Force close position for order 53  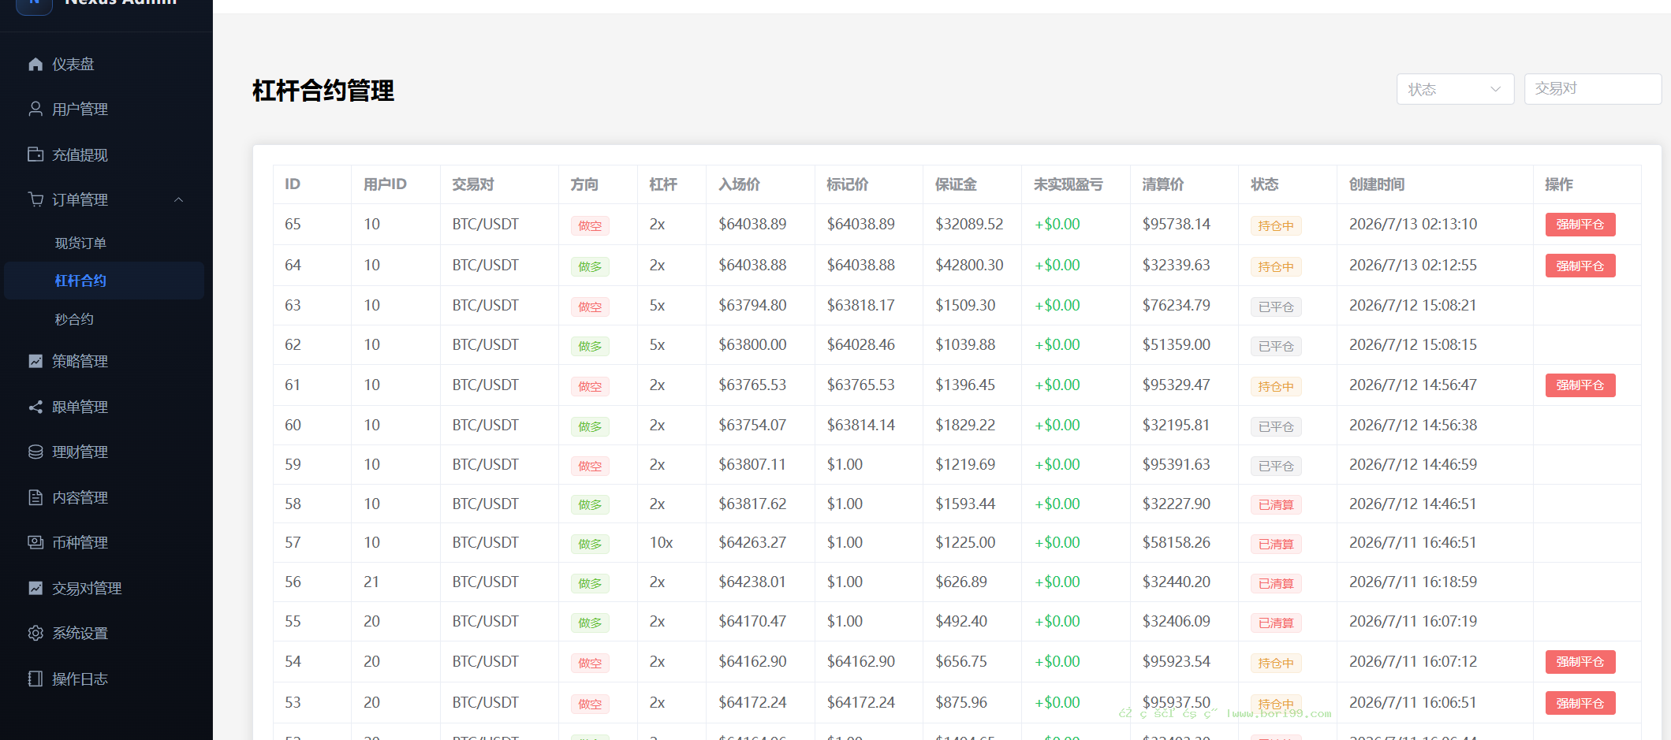click(1580, 703)
